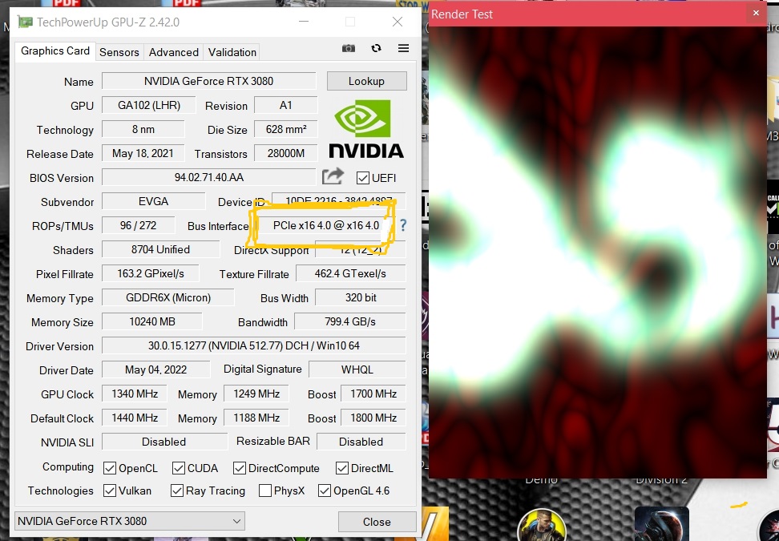Screen dimensions: 779x541
Task: Minimize the GPU-Z window
Action: [x=304, y=22]
